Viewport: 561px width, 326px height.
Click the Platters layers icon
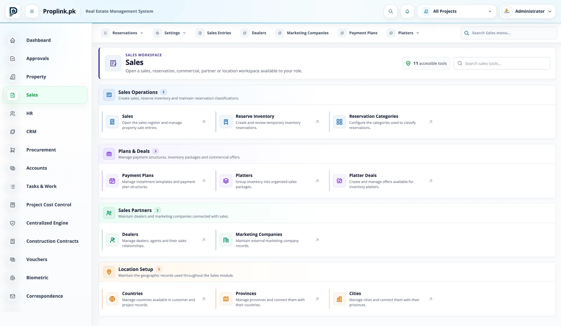pos(226,181)
